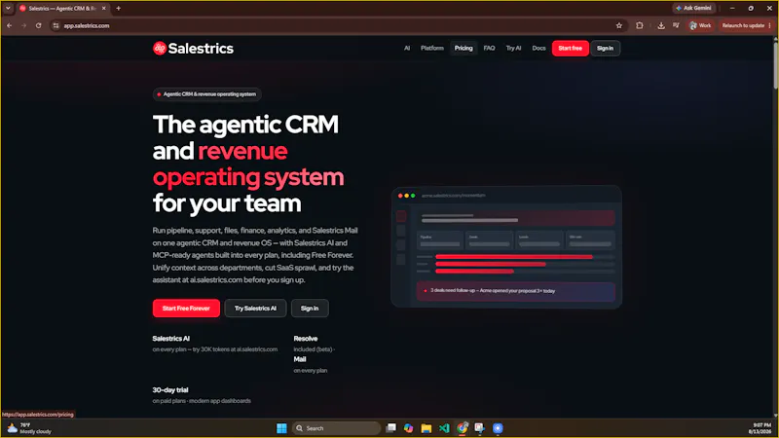Bookmark this page with the star icon
Screen dimensions: 779x438
tap(619, 26)
